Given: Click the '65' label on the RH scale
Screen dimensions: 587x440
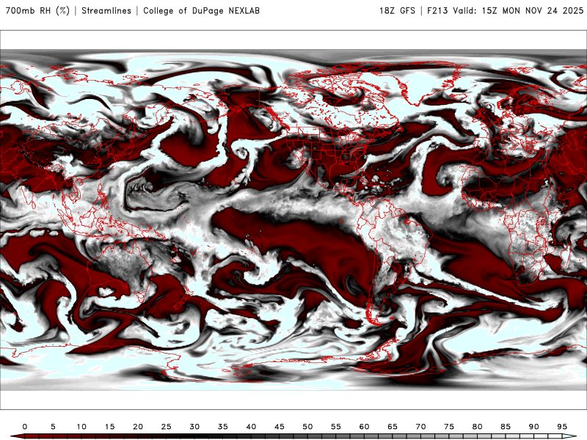Looking at the screenshot, I should (393, 427).
